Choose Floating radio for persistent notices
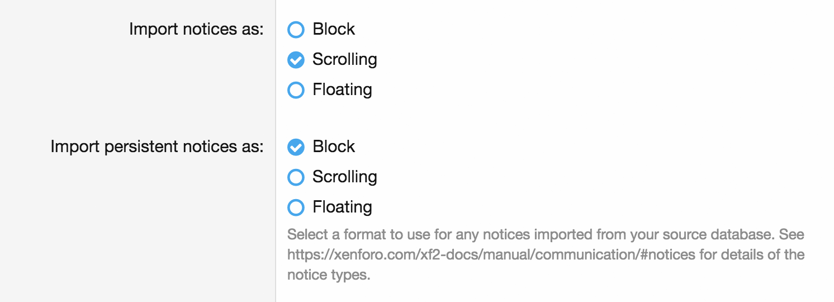Viewport: 834px width, 302px height. [296, 207]
